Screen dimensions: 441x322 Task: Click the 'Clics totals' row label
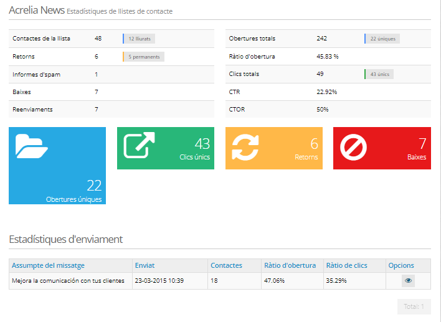coord(244,74)
